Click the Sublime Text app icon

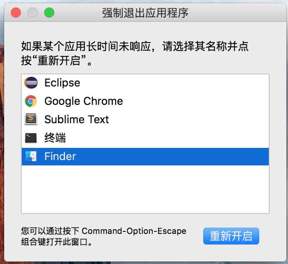(x=31, y=119)
